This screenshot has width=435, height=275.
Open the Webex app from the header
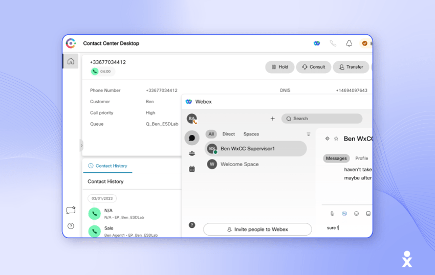pos(317,43)
